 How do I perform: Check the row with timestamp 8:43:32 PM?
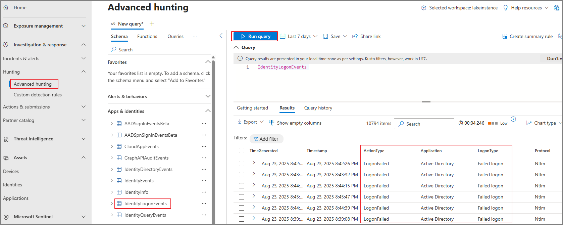coord(242,175)
